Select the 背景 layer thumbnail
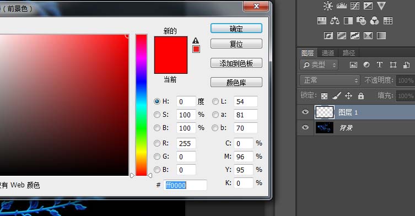This screenshot has height=216, width=415. pyautogui.click(x=325, y=128)
